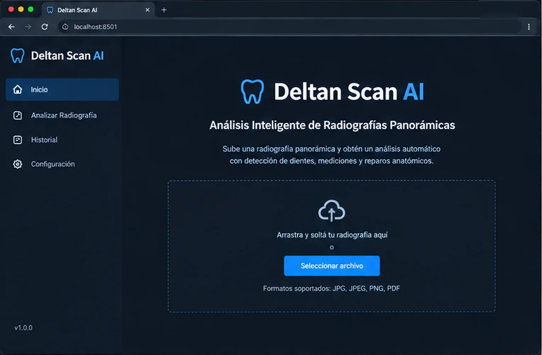Select the Deltan Scan AI browser tab
542x355 pixels.
(x=98, y=10)
